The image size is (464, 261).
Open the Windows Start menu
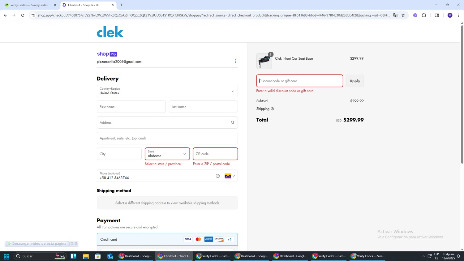[x=6, y=256]
